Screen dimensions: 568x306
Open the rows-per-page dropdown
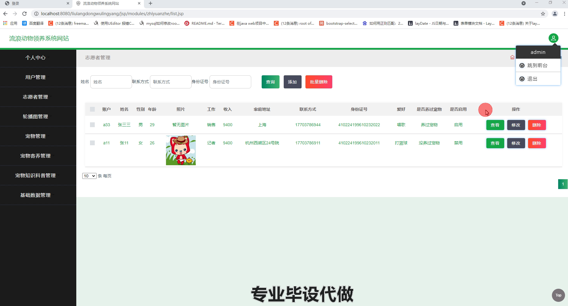coord(89,176)
